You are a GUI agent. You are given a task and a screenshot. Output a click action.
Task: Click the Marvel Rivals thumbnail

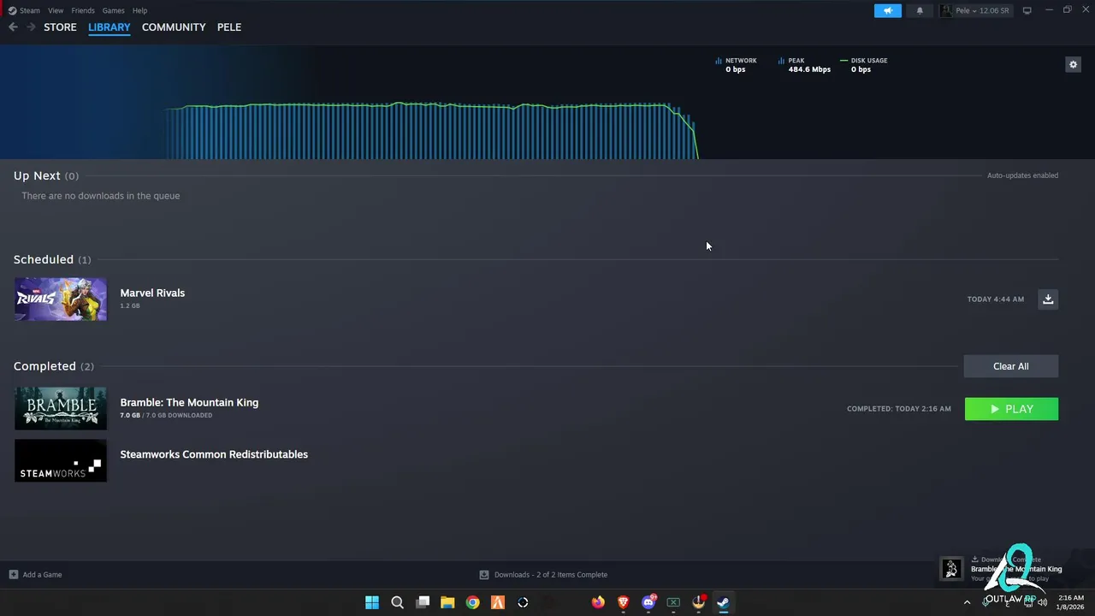pyautogui.click(x=61, y=299)
